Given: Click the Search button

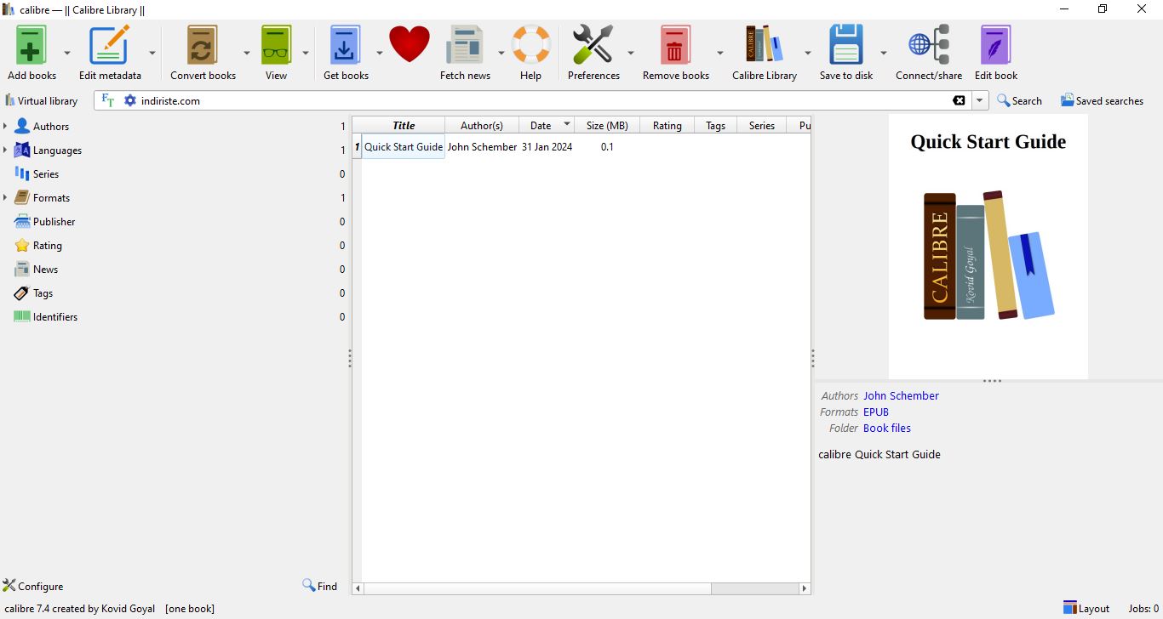Looking at the screenshot, I should pyautogui.click(x=1019, y=100).
